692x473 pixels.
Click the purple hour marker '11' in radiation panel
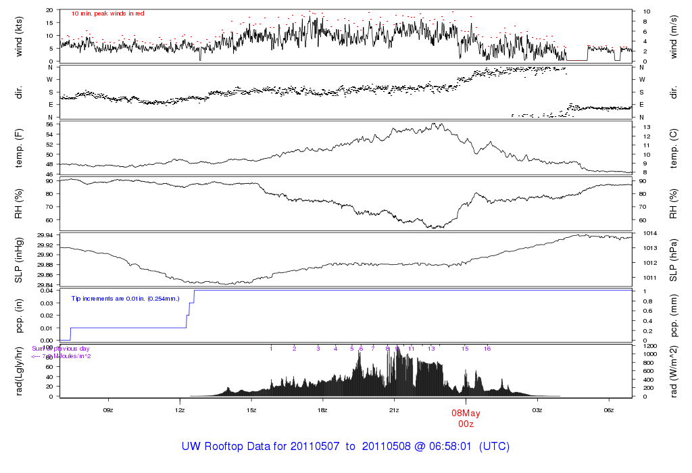412,349
